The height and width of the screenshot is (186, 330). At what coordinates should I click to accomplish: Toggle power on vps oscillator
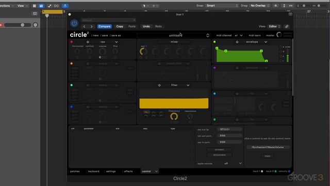click(x=88, y=42)
